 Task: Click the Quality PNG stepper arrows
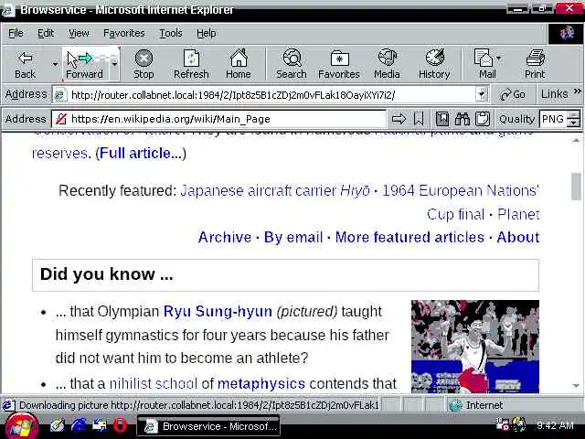573,119
